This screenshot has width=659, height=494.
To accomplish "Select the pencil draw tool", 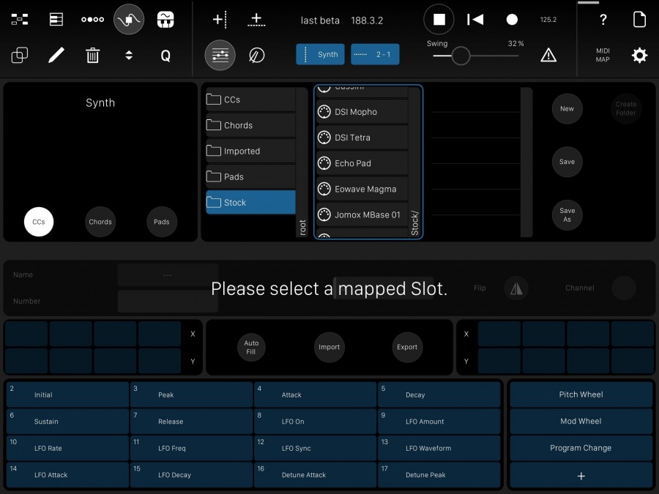I will 56,55.
